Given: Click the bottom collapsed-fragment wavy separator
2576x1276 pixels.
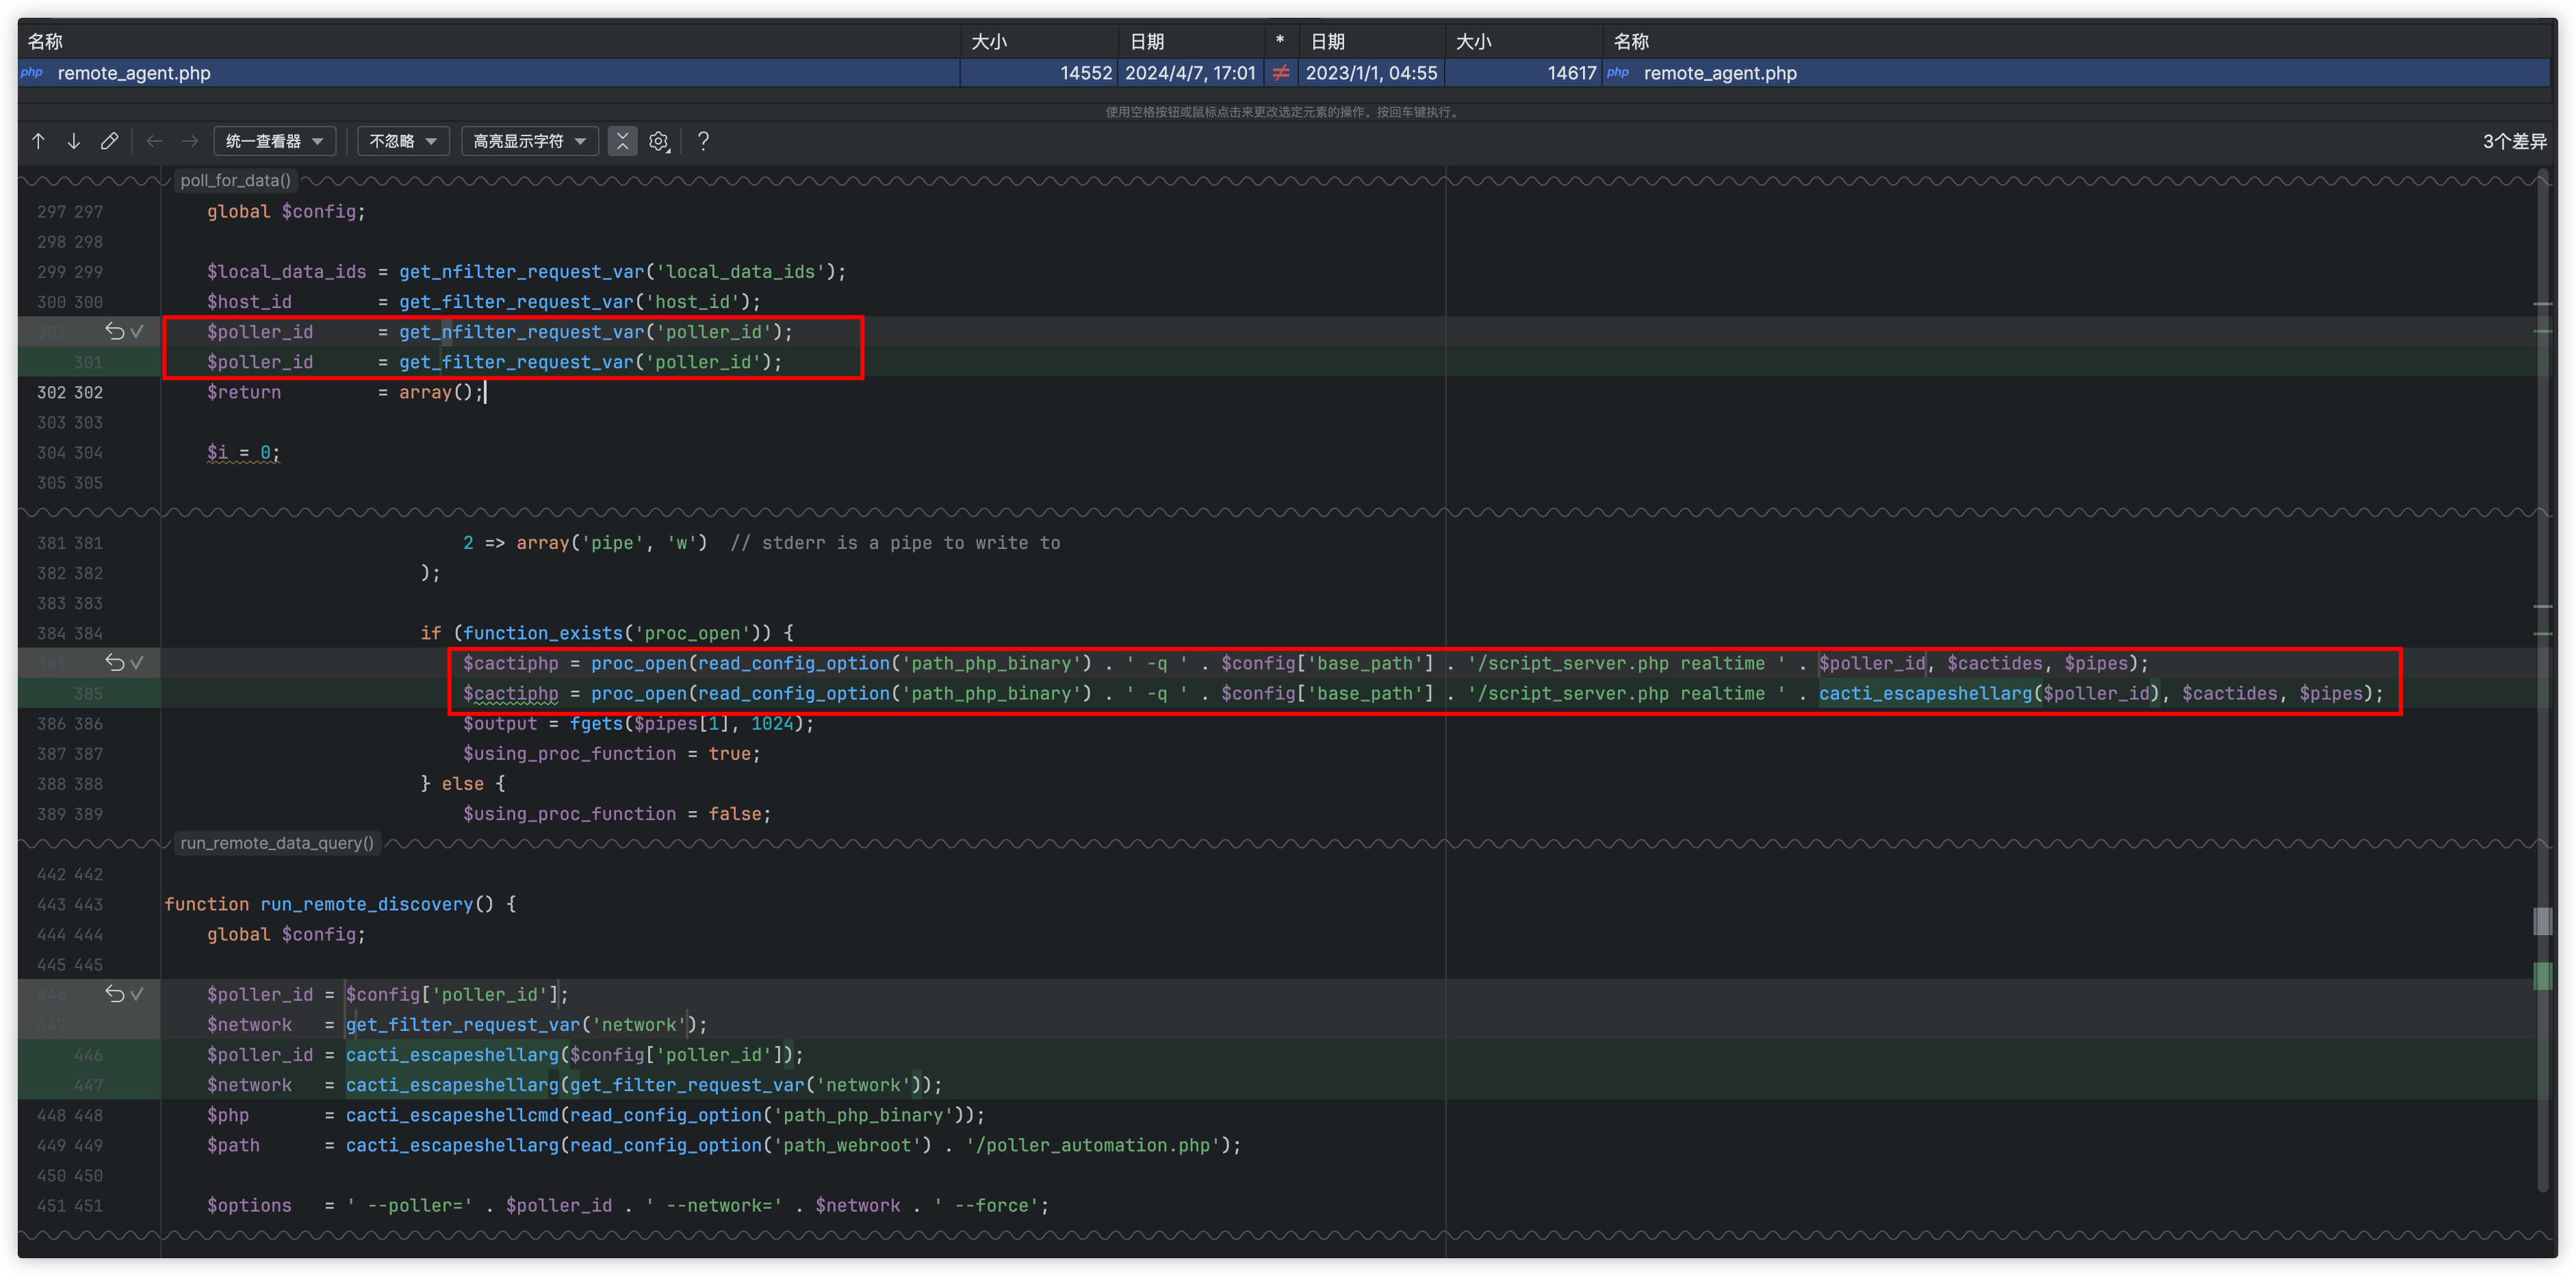Looking at the screenshot, I should click(x=1286, y=1236).
